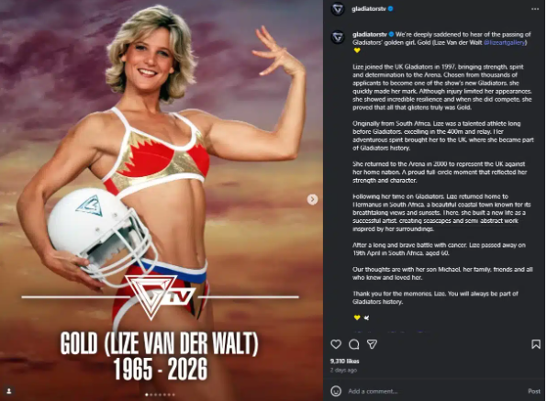Viewport: 547px width, 401px height.
Task: Select the last carousel dot indicator
Action: pyautogui.click(x=173, y=395)
